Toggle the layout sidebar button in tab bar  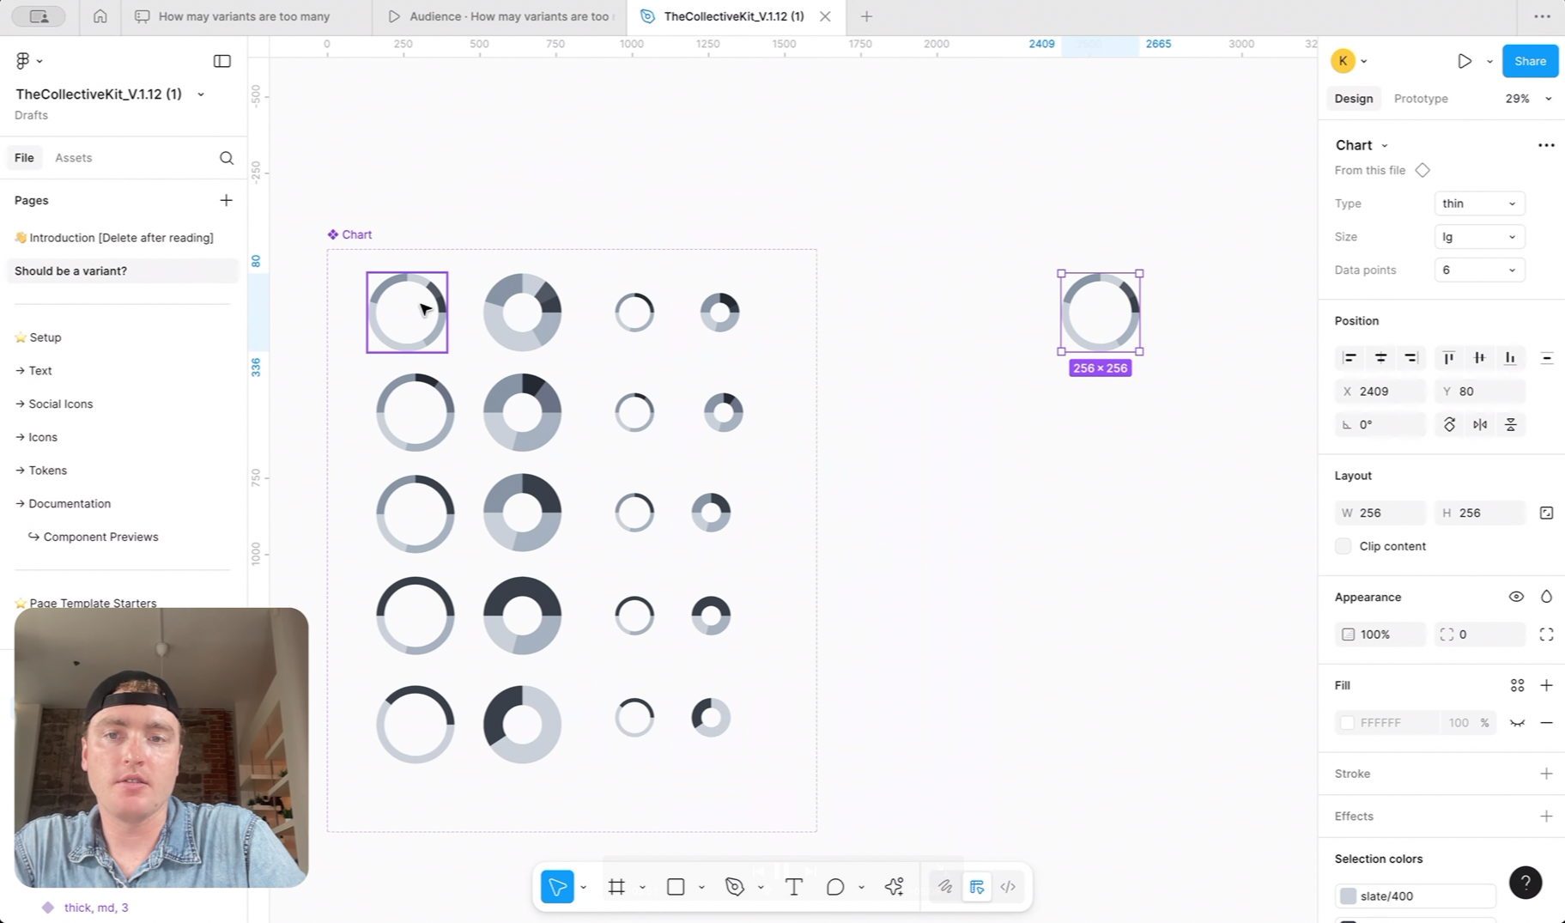coord(39,16)
